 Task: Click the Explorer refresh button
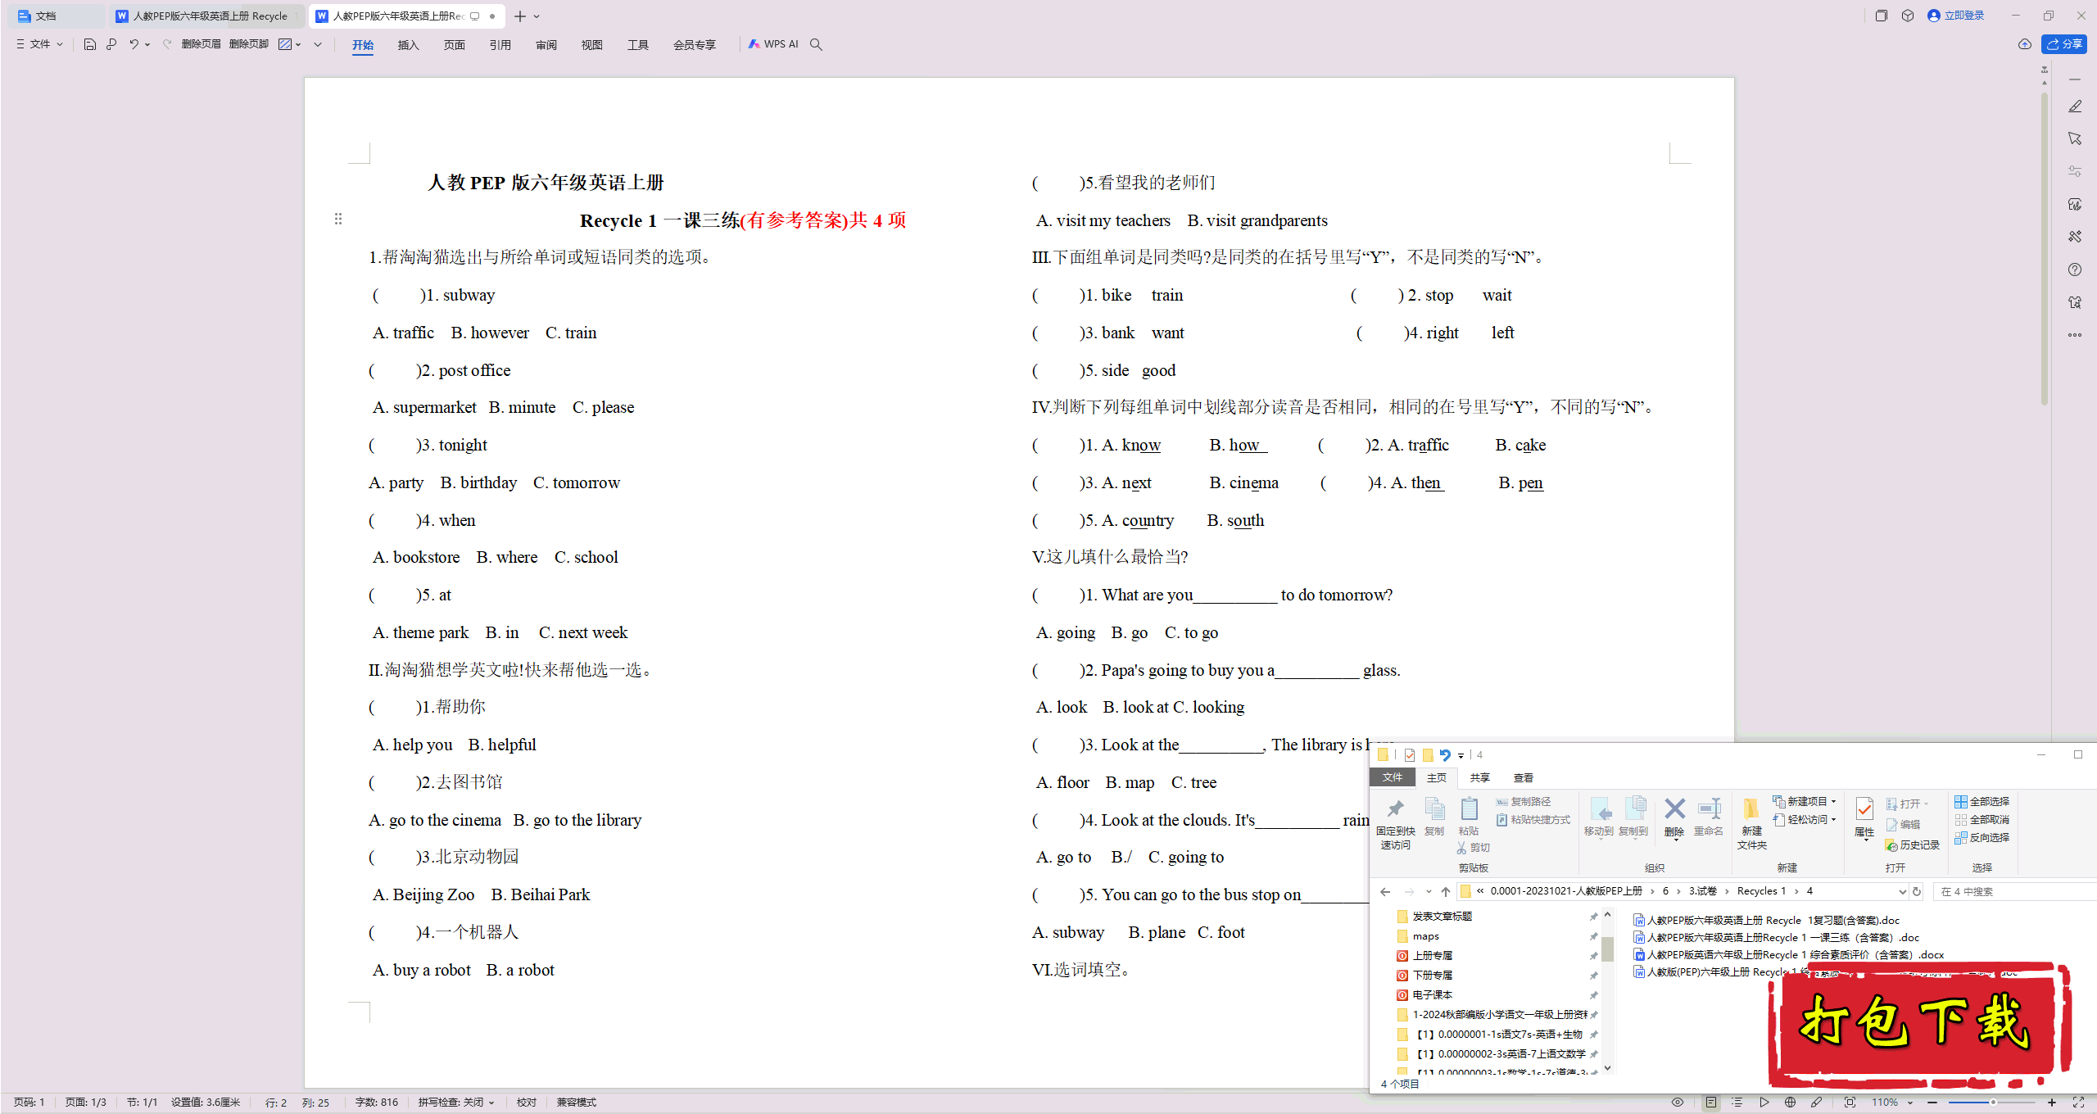[1916, 891]
